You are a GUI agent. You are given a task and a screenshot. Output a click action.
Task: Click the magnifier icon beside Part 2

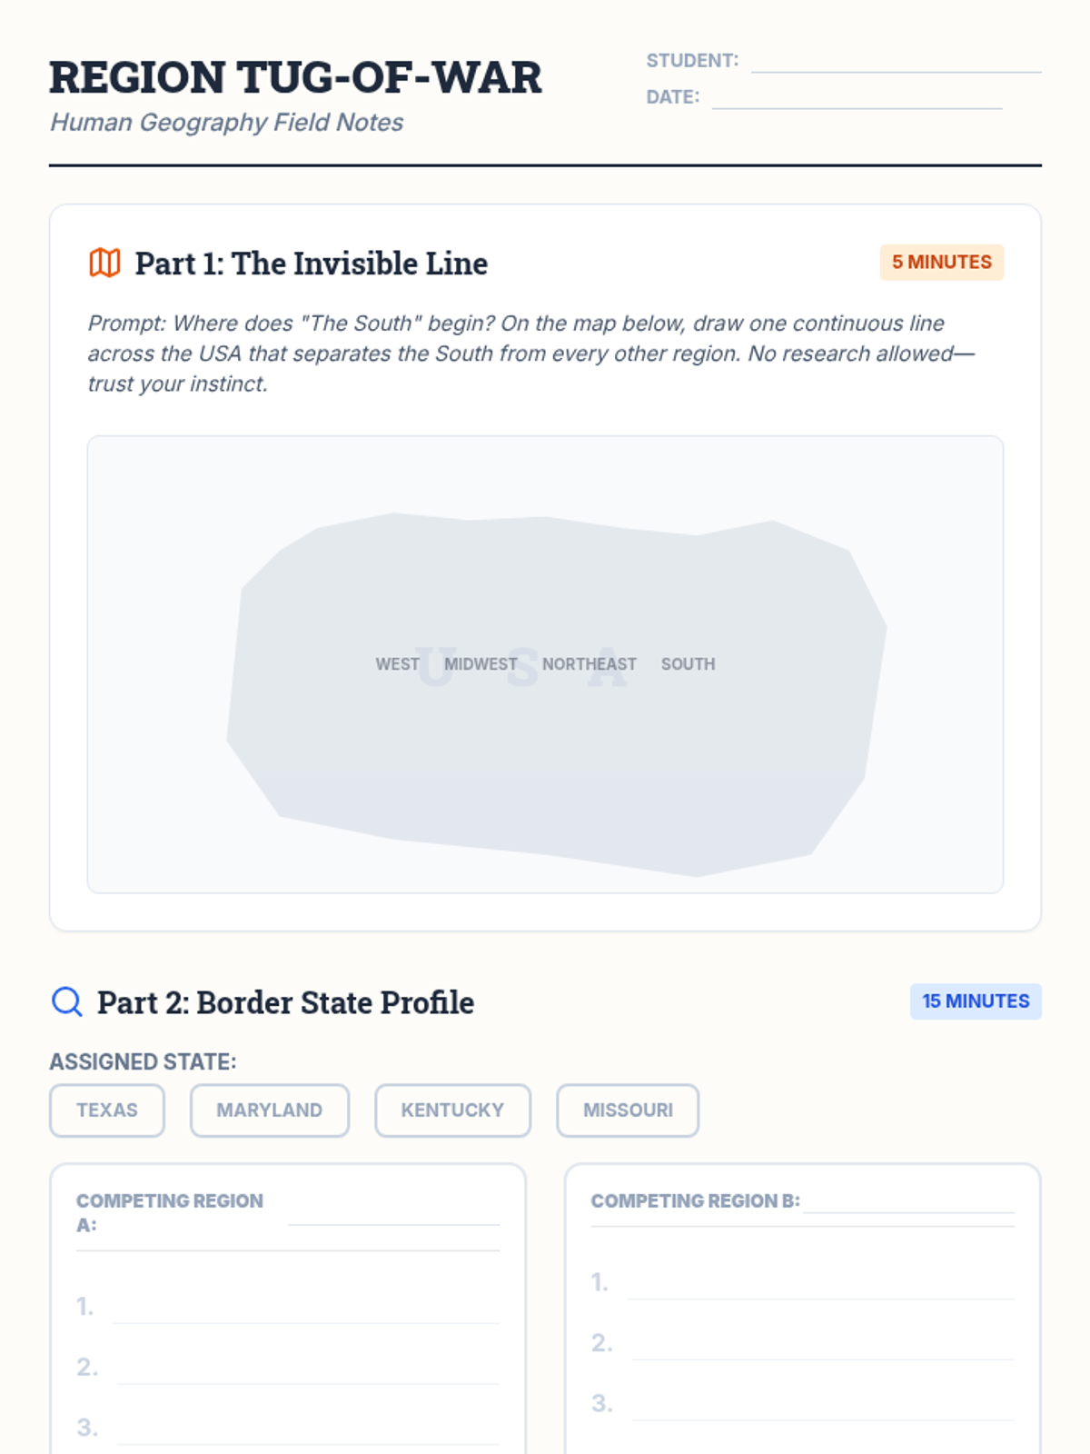coord(66,1001)
